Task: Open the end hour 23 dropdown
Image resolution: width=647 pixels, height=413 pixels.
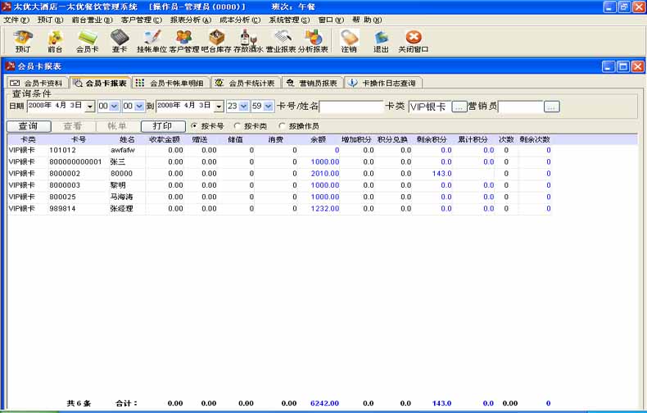Action: tap(243, 107)
